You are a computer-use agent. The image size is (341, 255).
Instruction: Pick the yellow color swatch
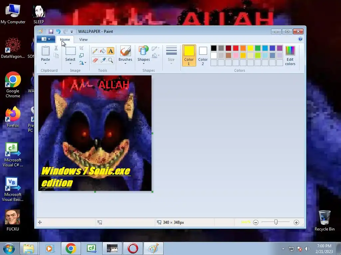(250, 48)
